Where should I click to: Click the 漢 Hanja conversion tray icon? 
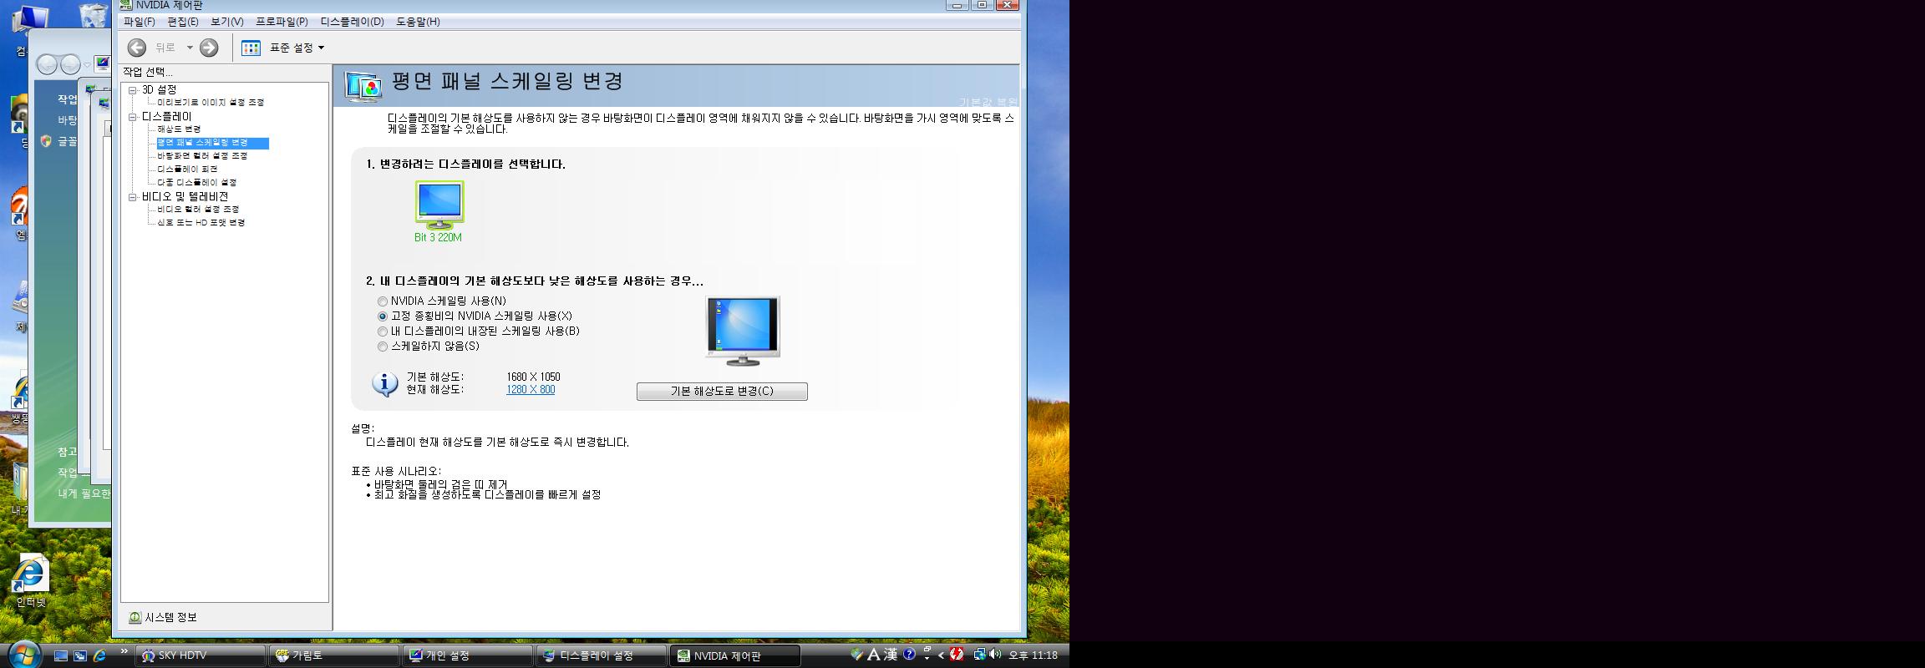[891, 655]
